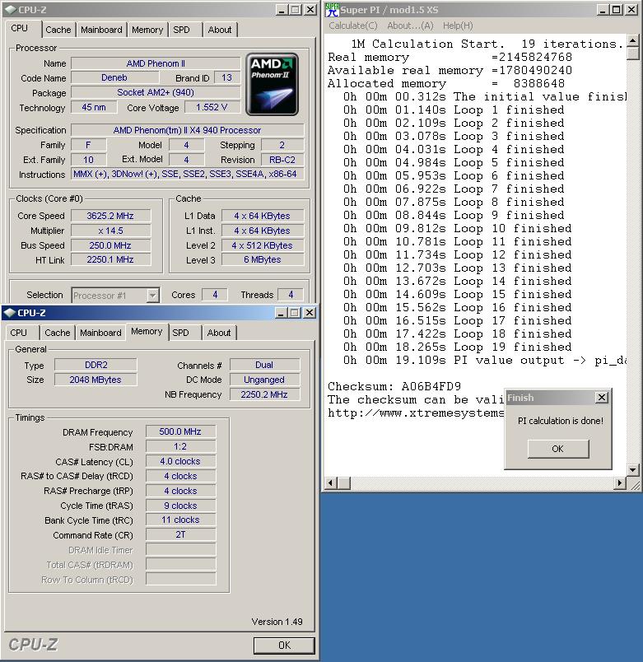The image size is (643, 662).
Task: Click the Cycle Time (tRAS) value 9 clocks
Action: [x=180, y=506]
